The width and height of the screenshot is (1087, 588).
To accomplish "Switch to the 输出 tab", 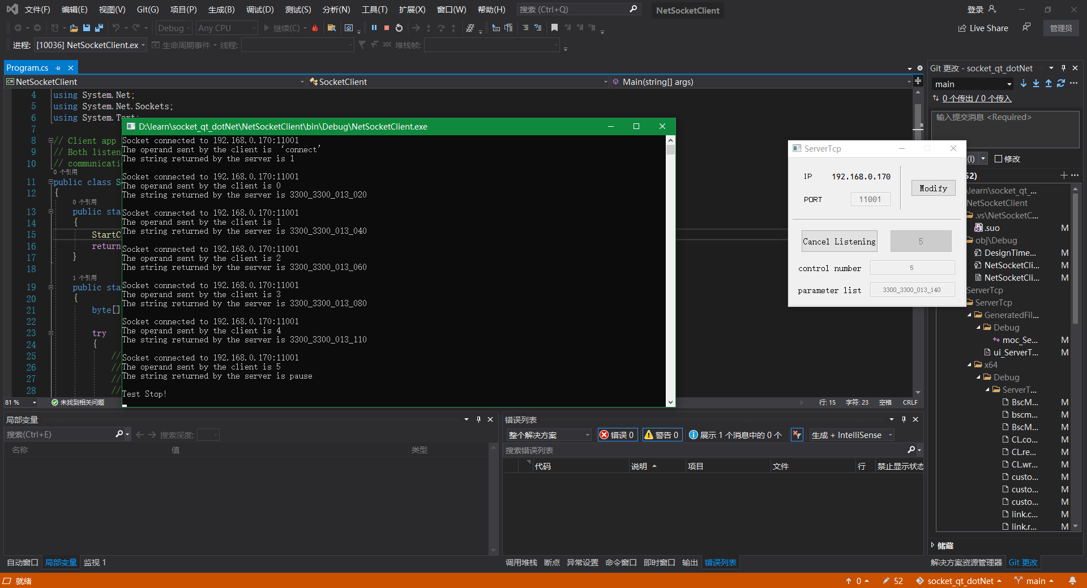I will coord(690,562).
